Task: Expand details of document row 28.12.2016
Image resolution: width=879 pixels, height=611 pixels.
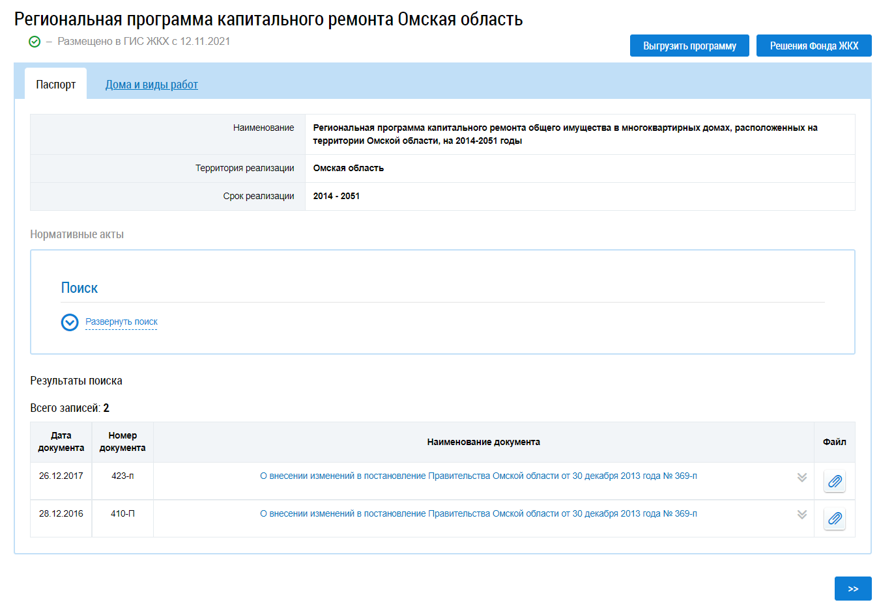Action: pos(801,515)
